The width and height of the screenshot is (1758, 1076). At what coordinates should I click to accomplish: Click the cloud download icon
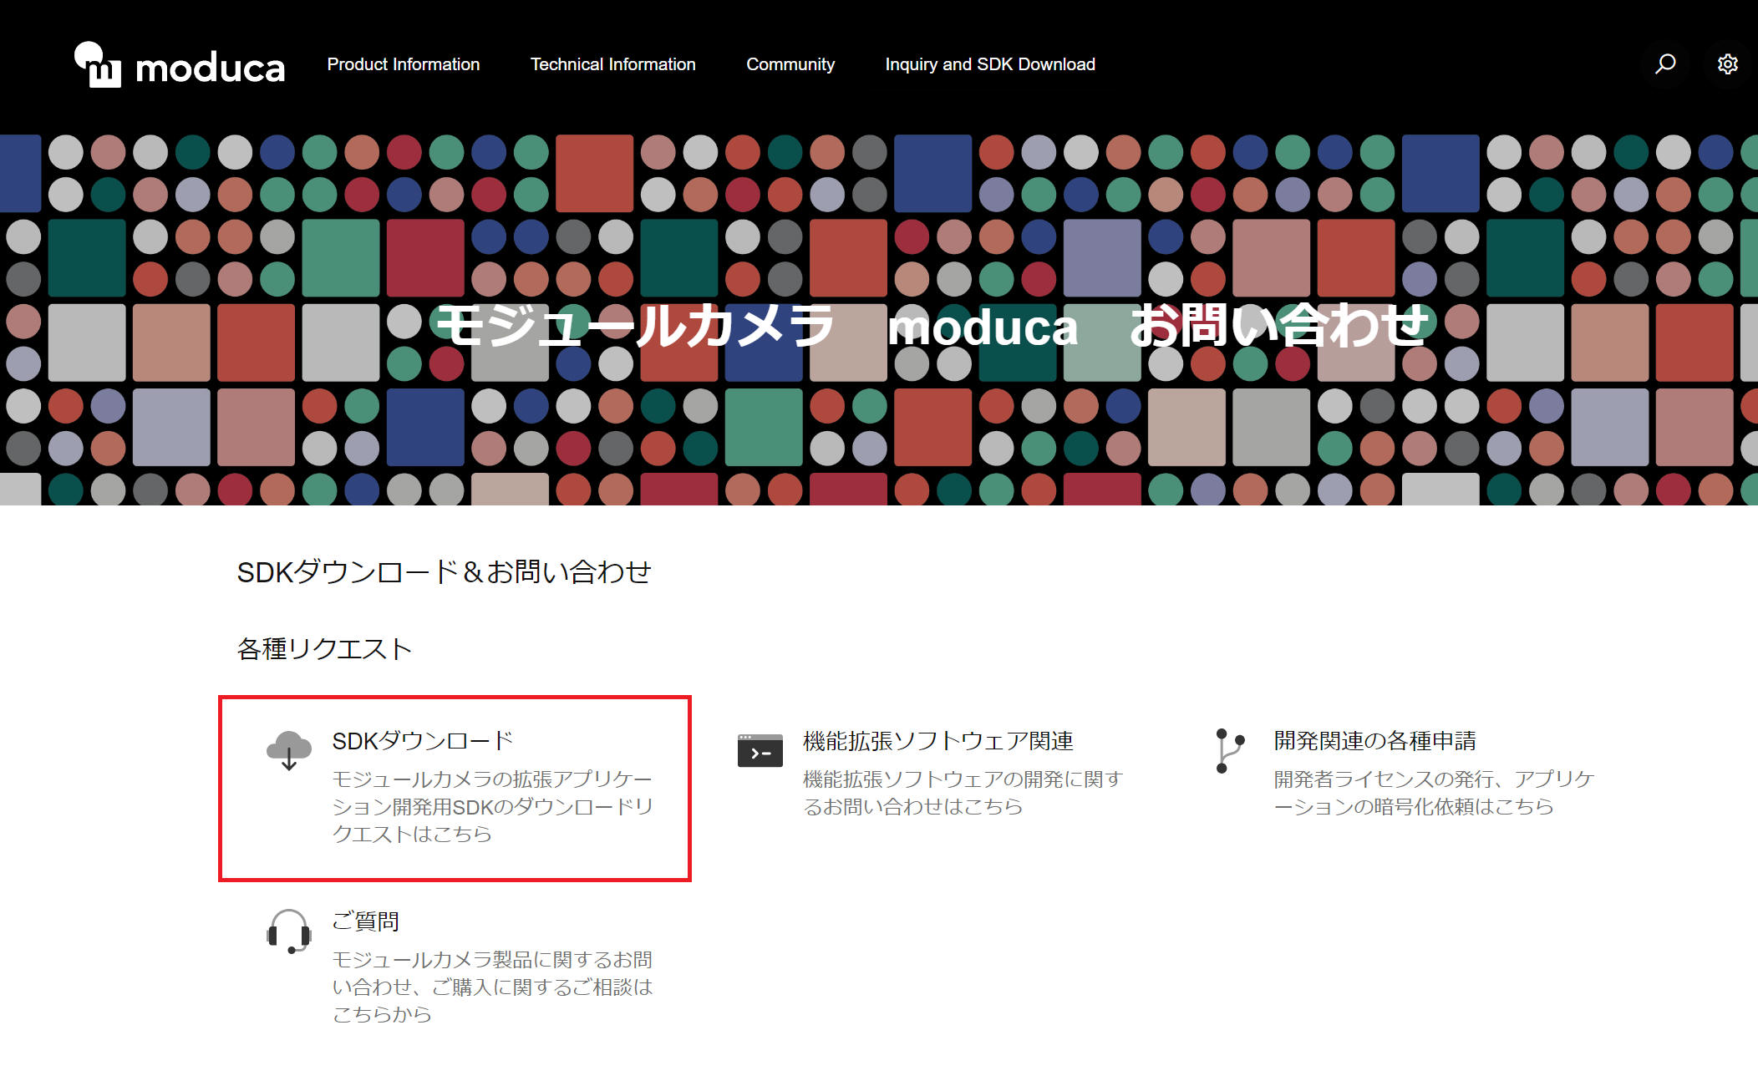point(289,749)
